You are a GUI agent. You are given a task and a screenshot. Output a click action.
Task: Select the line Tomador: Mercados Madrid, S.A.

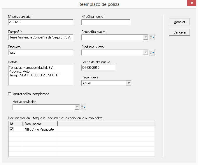tap(31, 68)
